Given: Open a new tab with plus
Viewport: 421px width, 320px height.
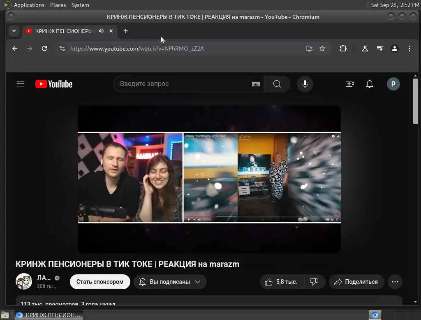Looking at the screenshot, I should pyautogui.click(x=126, y=31).
